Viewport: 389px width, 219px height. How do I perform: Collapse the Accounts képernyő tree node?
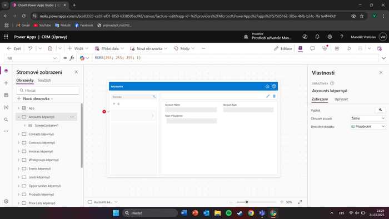[18, 117]
